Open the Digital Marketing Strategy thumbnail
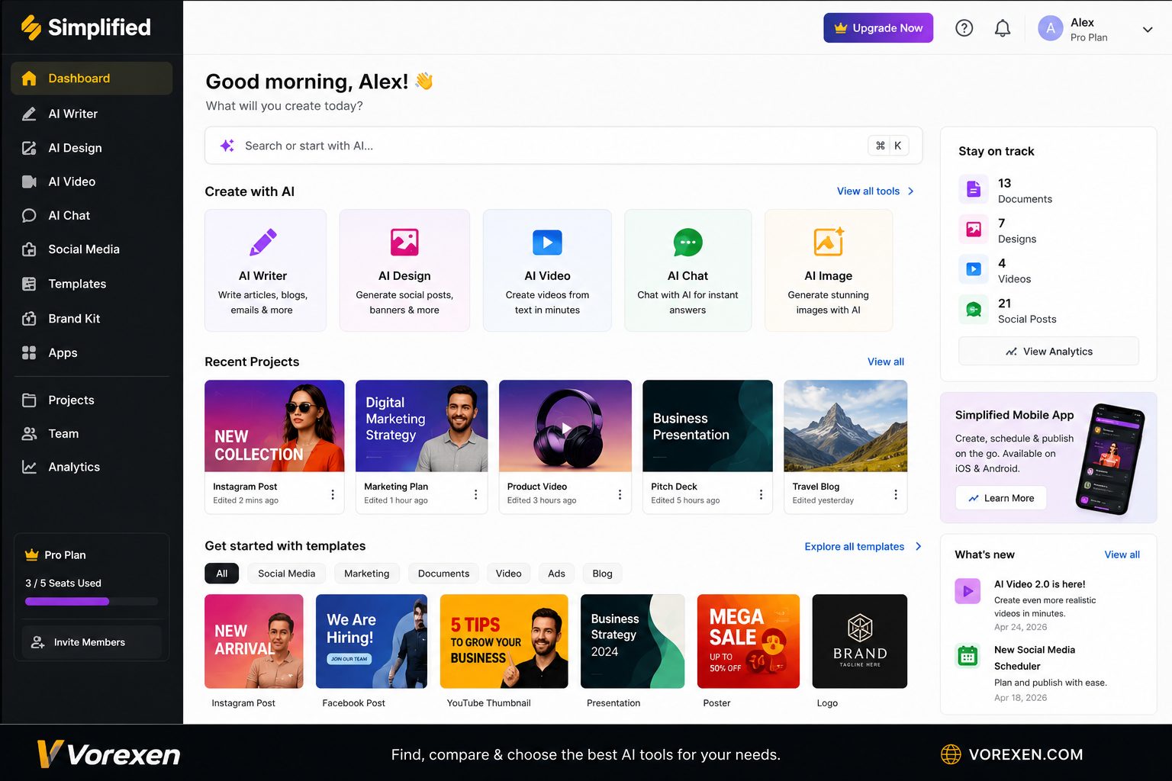 (x=422, y=426)
